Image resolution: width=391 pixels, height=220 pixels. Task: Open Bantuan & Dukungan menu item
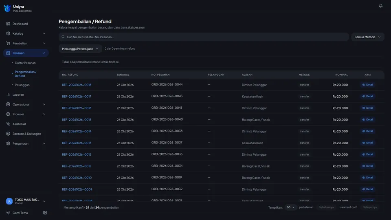[26, 134]
